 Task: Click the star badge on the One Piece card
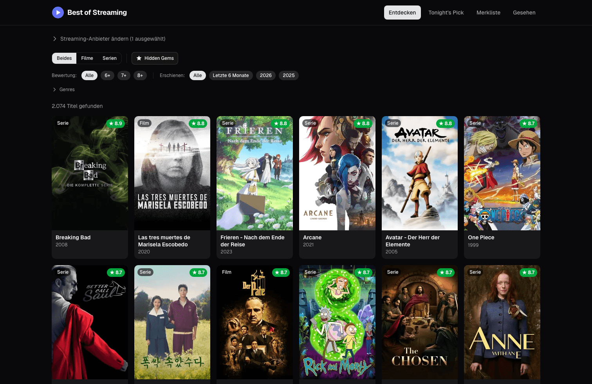point(529,123)
